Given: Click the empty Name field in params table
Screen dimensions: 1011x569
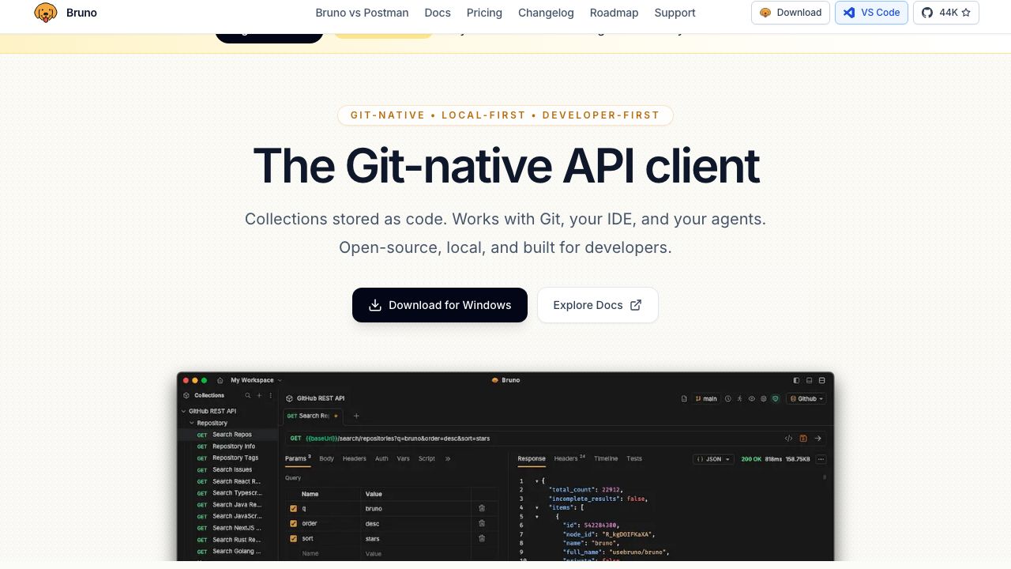Looking at the screenshot, I should point(329,553).
